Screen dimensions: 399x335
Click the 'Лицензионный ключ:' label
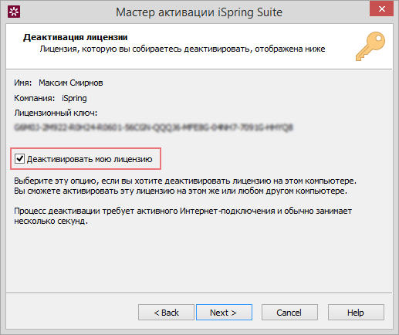(x=56, y=113)
